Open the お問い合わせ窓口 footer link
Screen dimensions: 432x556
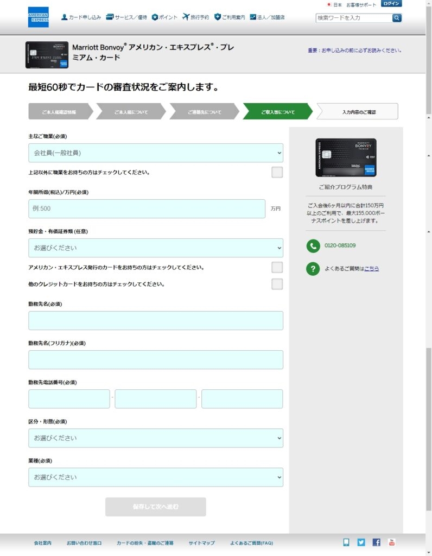[x=84, y=543]
